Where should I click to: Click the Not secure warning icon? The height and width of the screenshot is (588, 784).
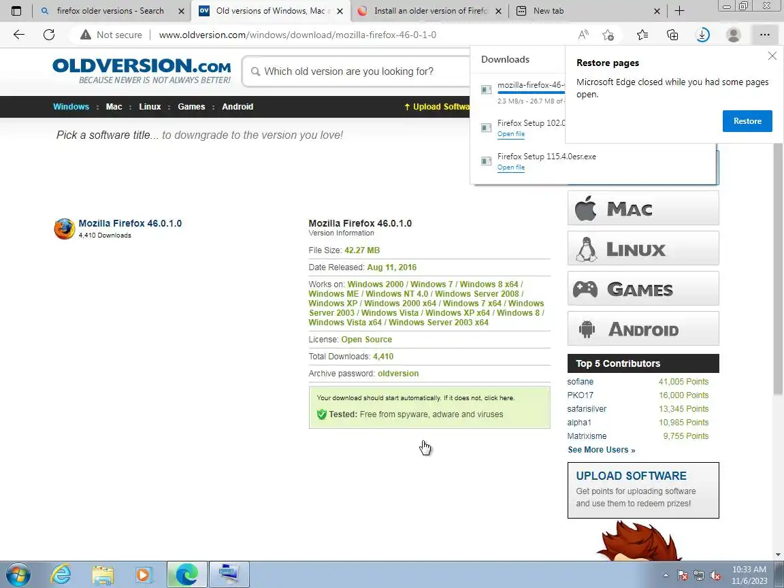click(x=86, y=35)
